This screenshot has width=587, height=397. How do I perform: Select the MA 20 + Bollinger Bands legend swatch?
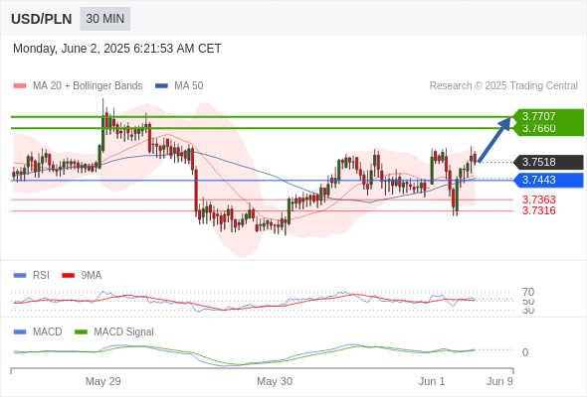tap(20, 86)
